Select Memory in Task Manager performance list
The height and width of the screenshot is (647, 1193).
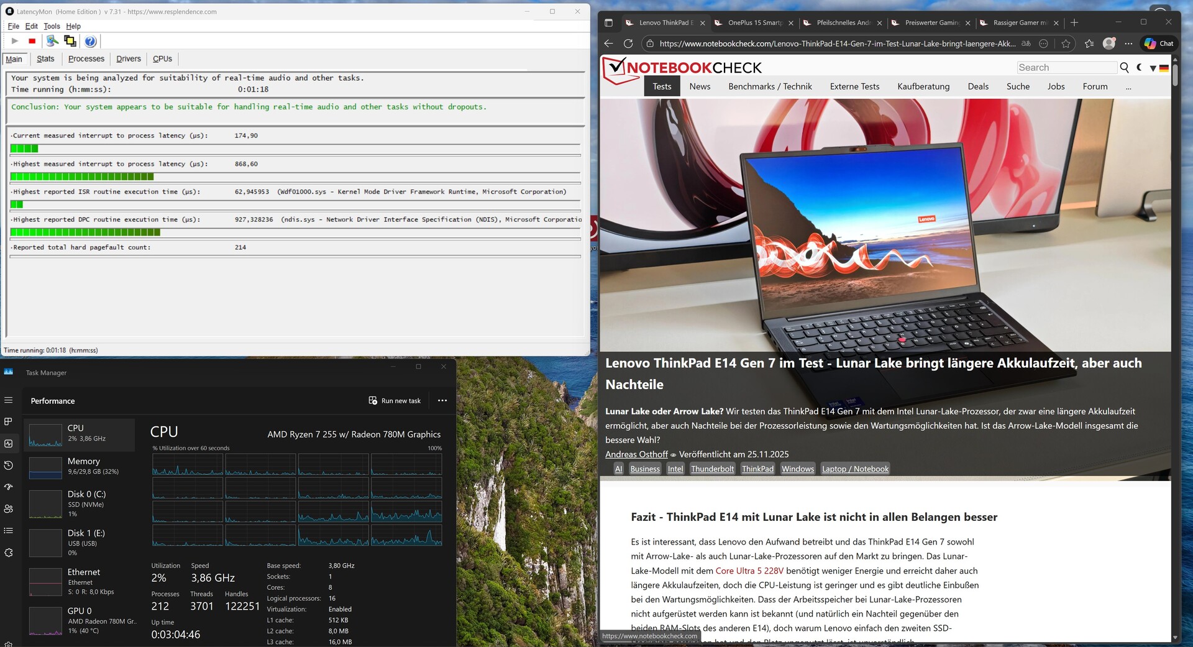pyautogui.click(x=80, y=466)
